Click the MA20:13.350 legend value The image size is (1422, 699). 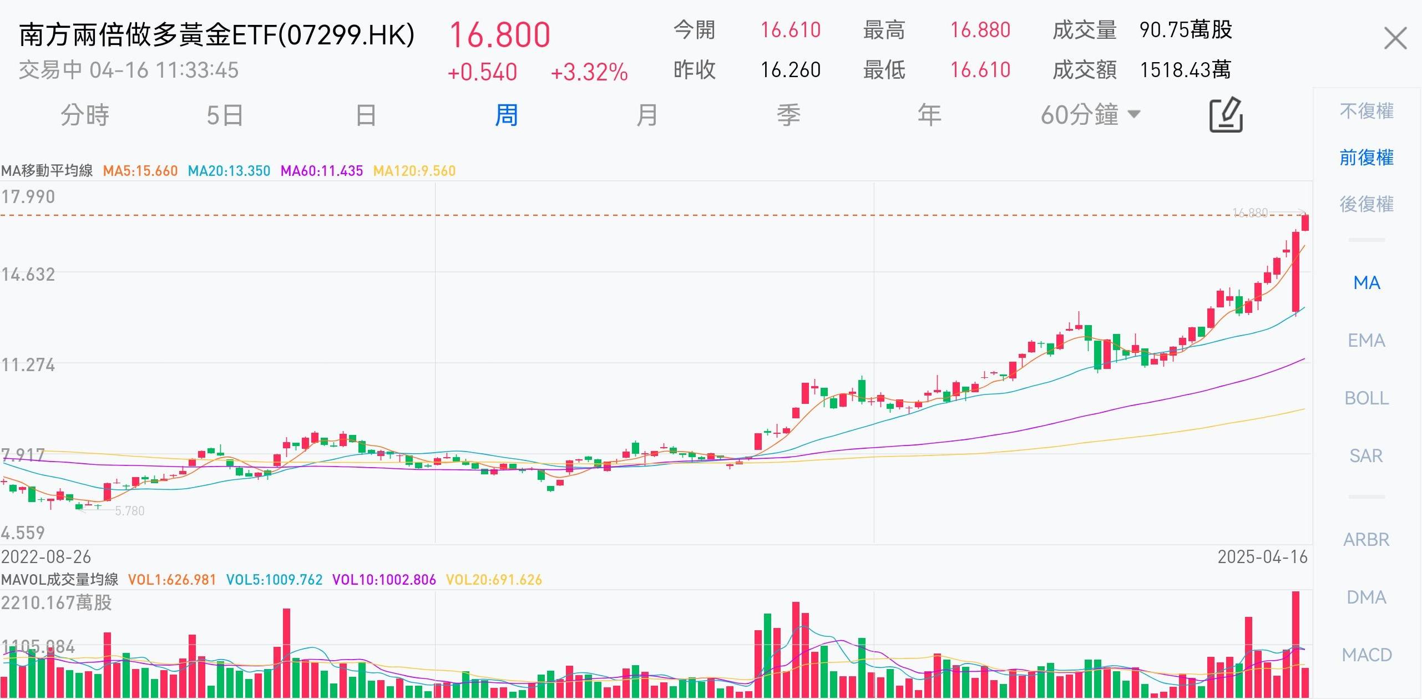pyautogui.click(x=229, y=171)
